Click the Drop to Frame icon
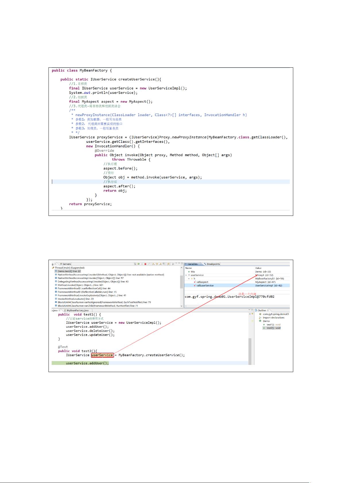The height and width of the screenshot is (483, 342). click(164, 264)
